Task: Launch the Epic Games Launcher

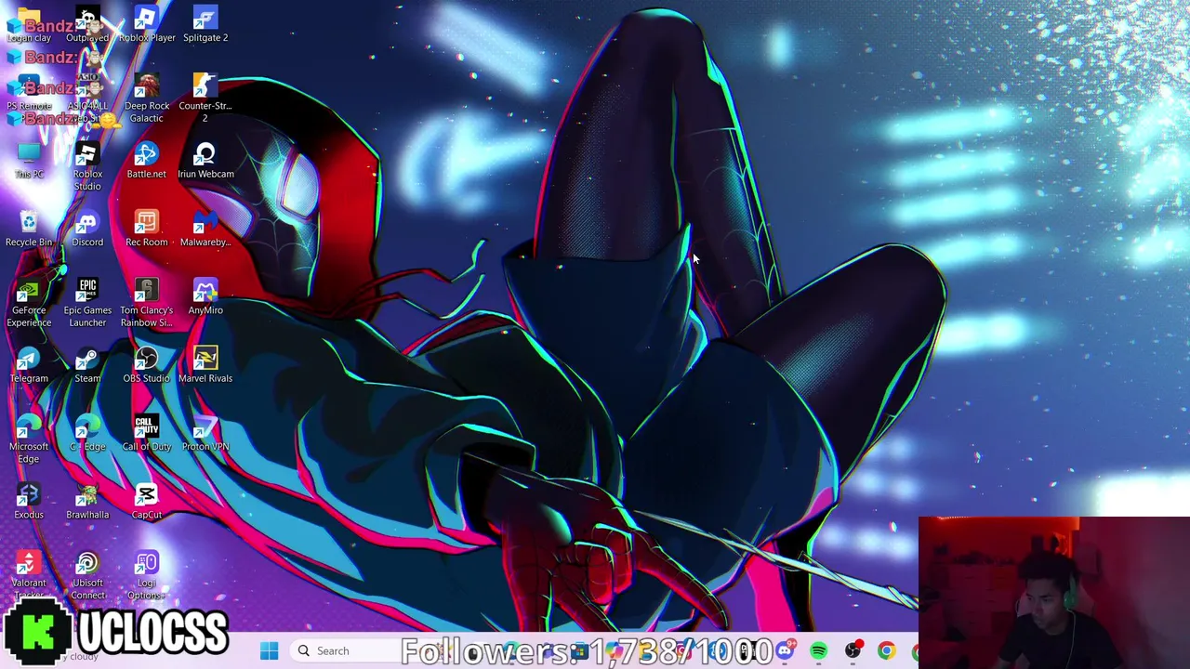Action: 87,304
